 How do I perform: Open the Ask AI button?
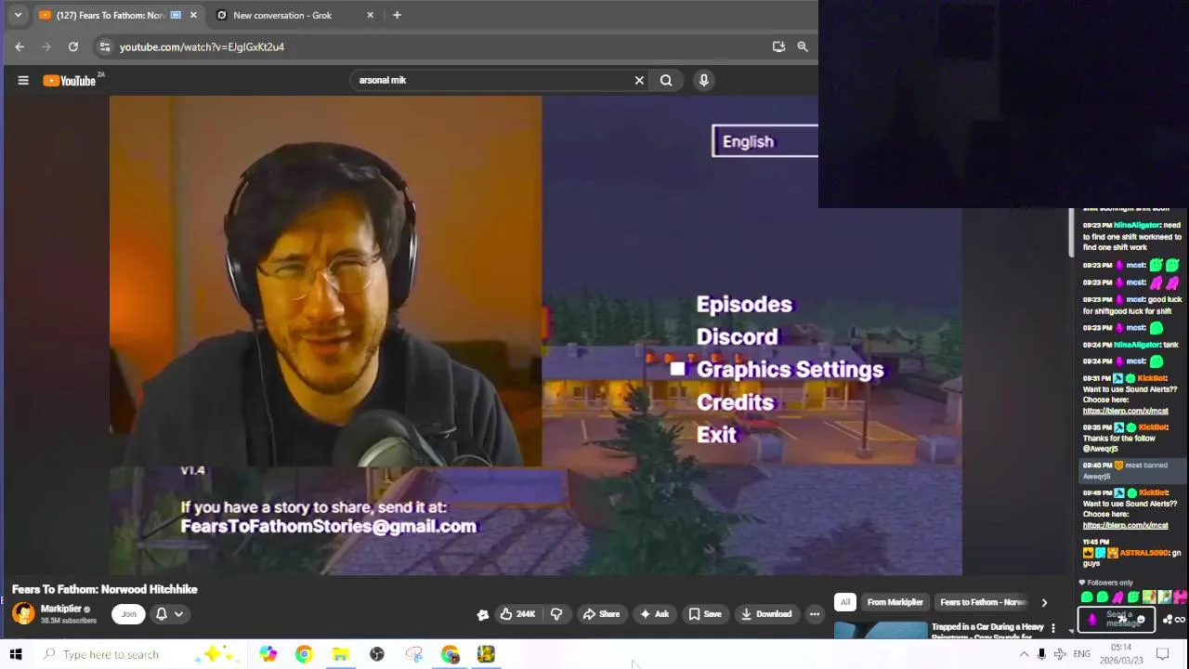coord(654,614)
